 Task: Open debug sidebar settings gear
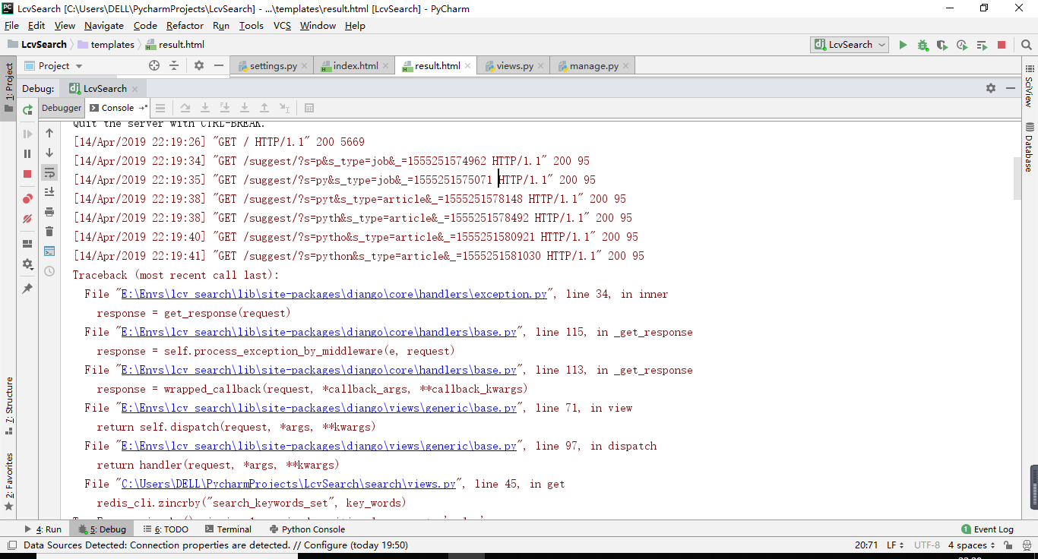pos(27,264)
